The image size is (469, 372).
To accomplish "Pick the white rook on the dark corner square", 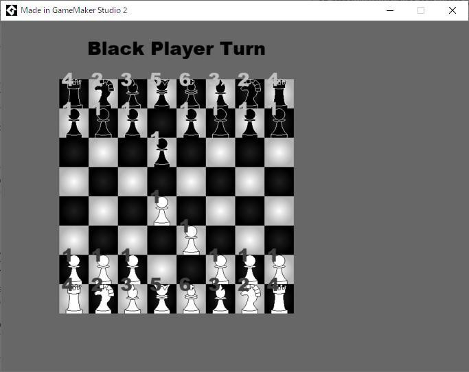I will click(x=279, y=299).
